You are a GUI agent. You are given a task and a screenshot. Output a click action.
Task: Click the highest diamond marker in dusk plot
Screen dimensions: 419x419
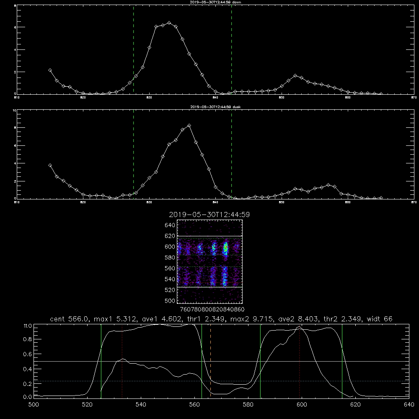[189, 126]
